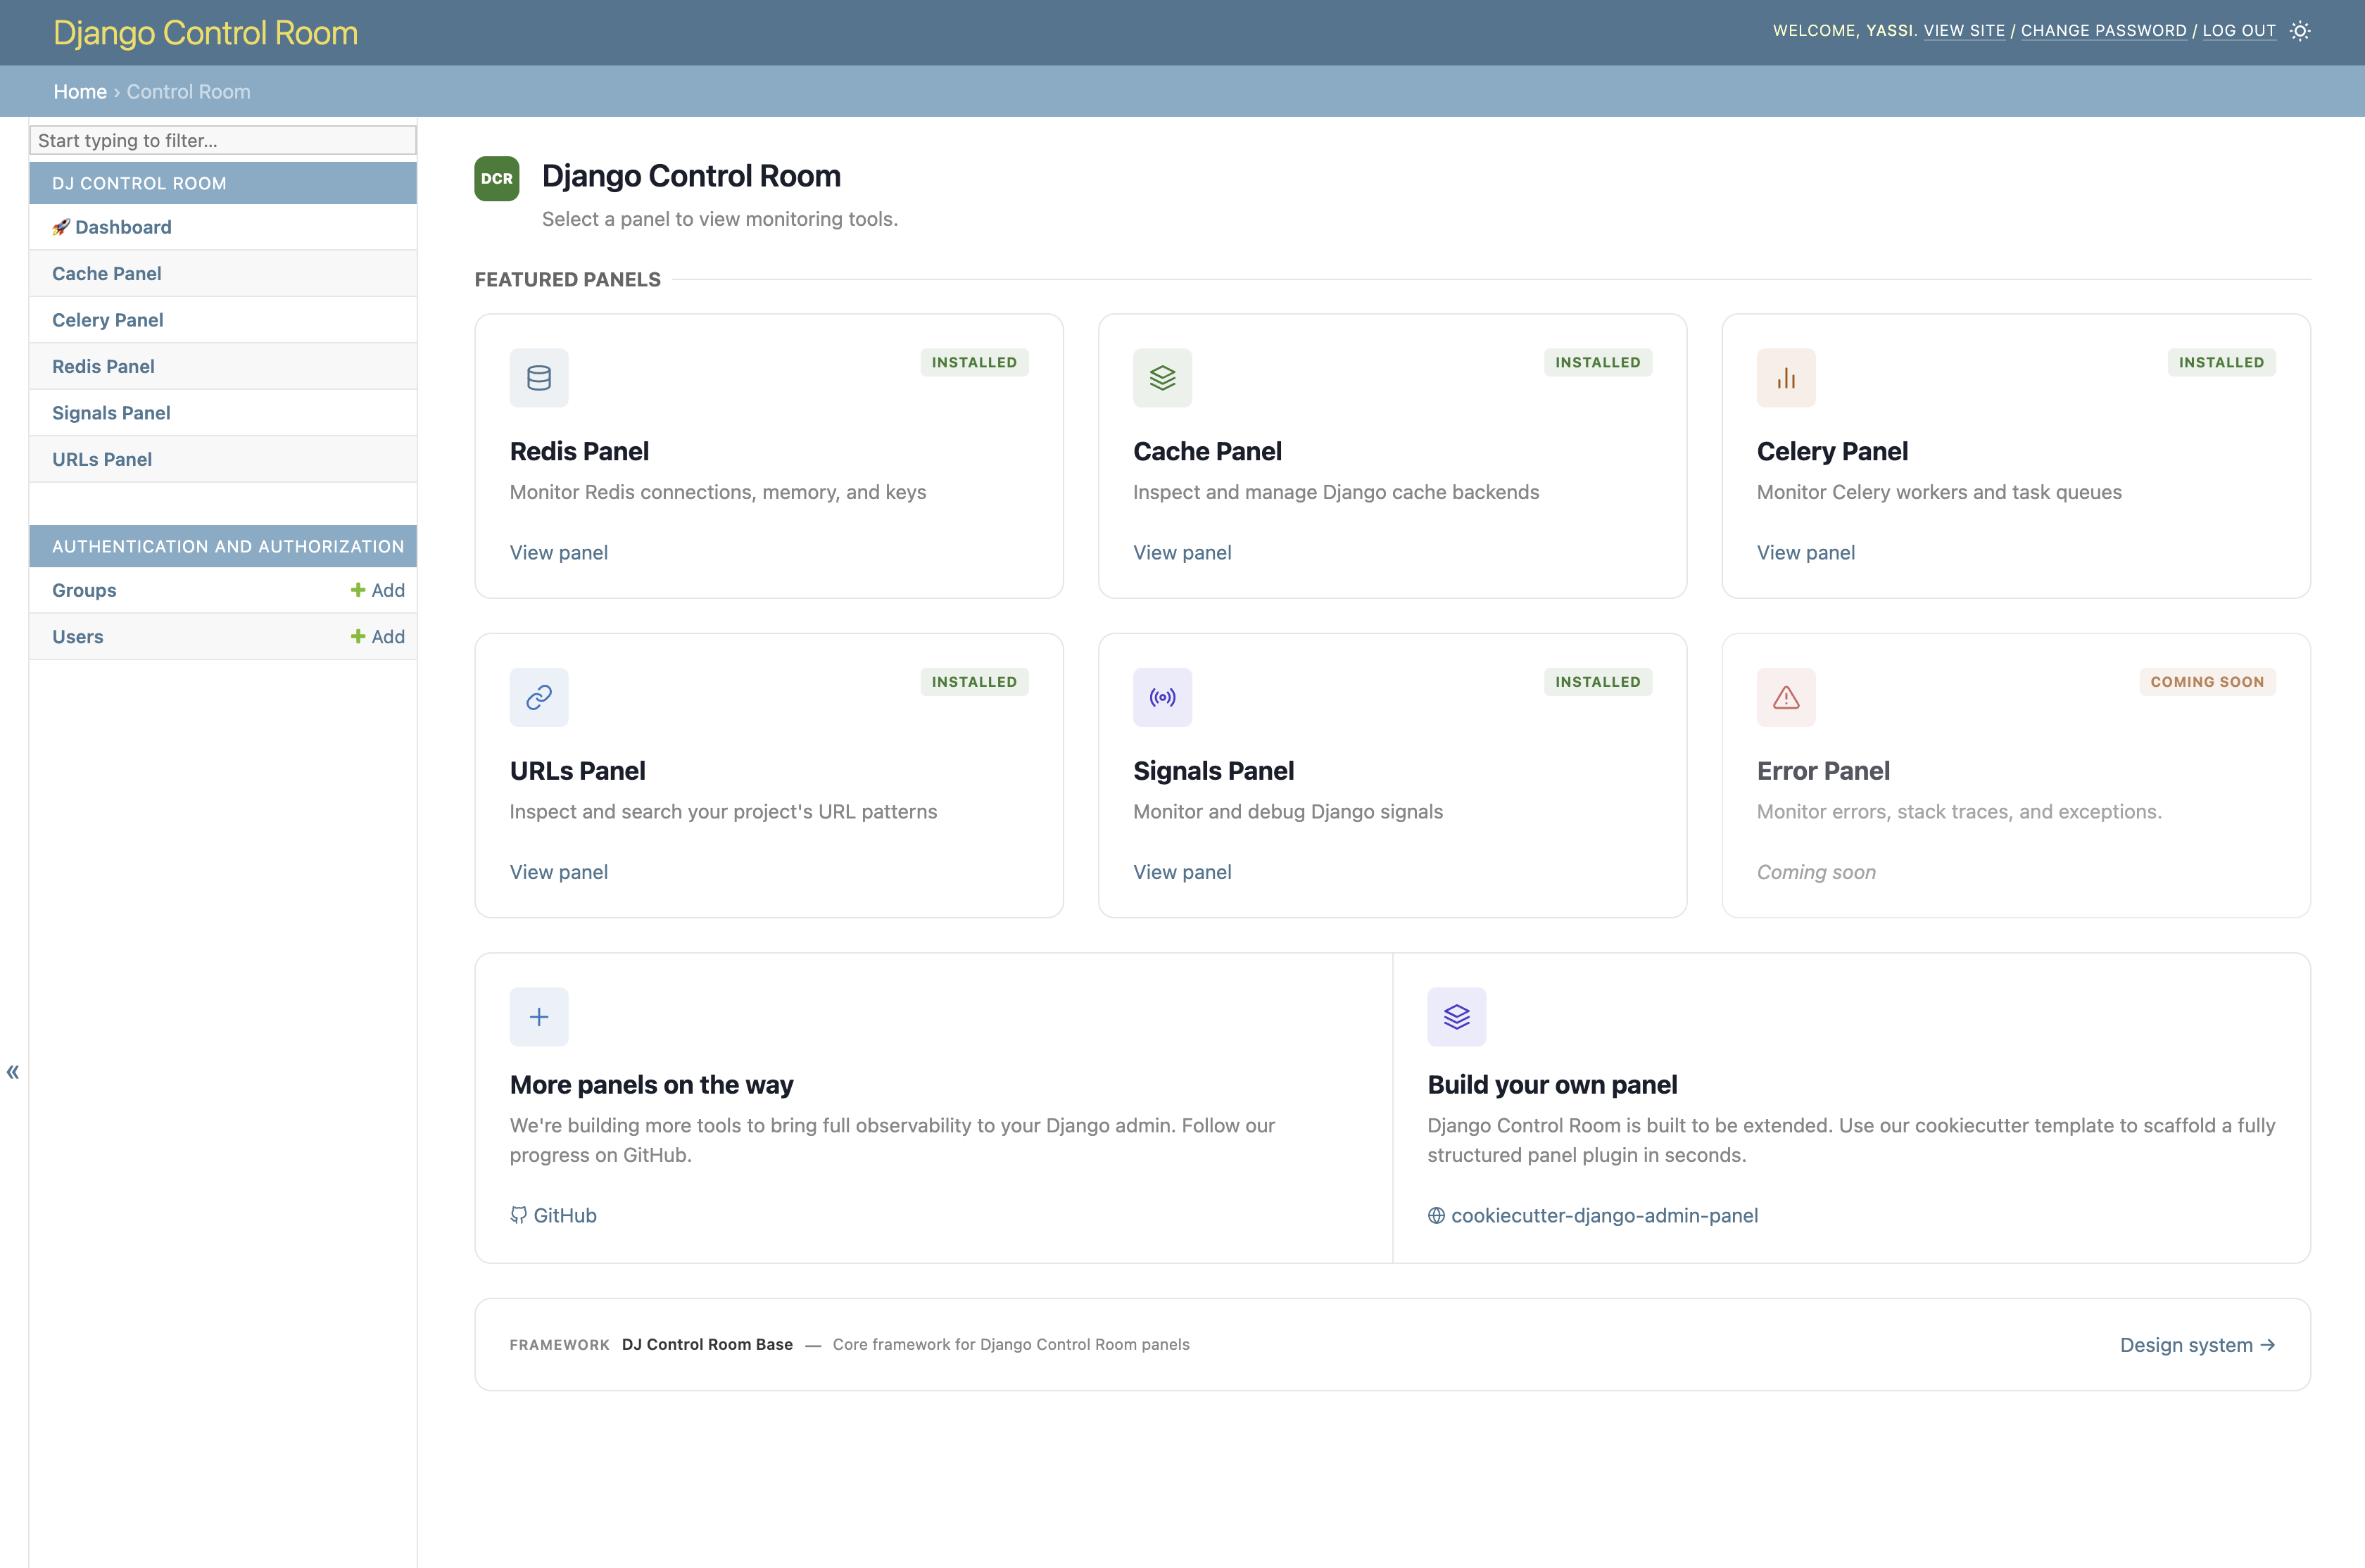The image size is (2365, 1568).
Task: Open Signals Panel from the sidebar
Action: click(111, 413)
